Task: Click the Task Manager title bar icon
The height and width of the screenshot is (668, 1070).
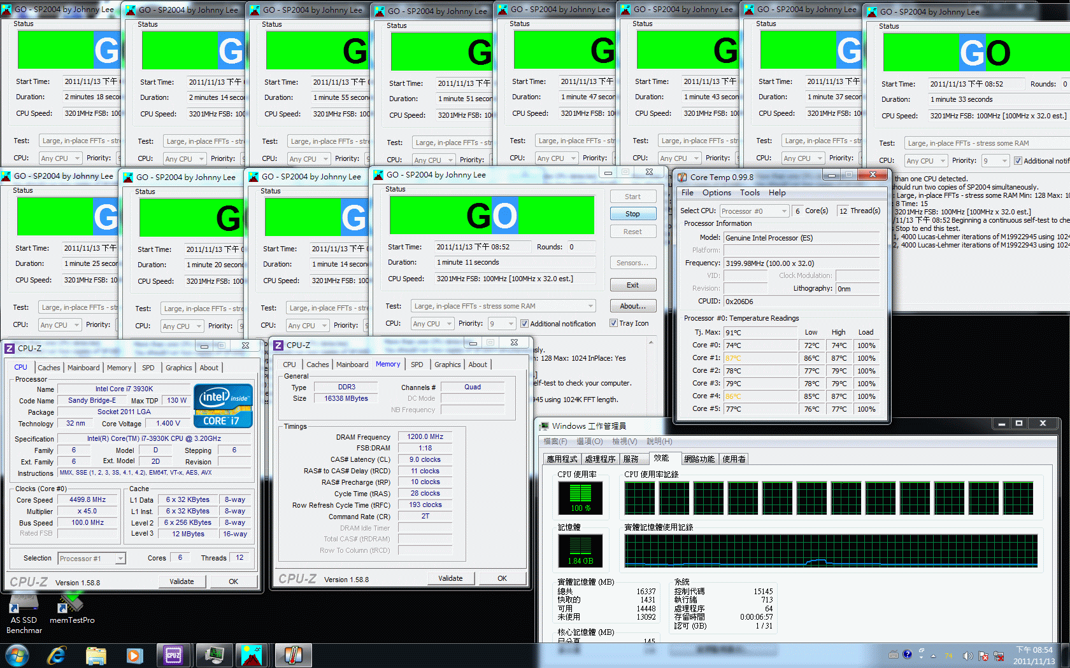Action: [544, 426]
